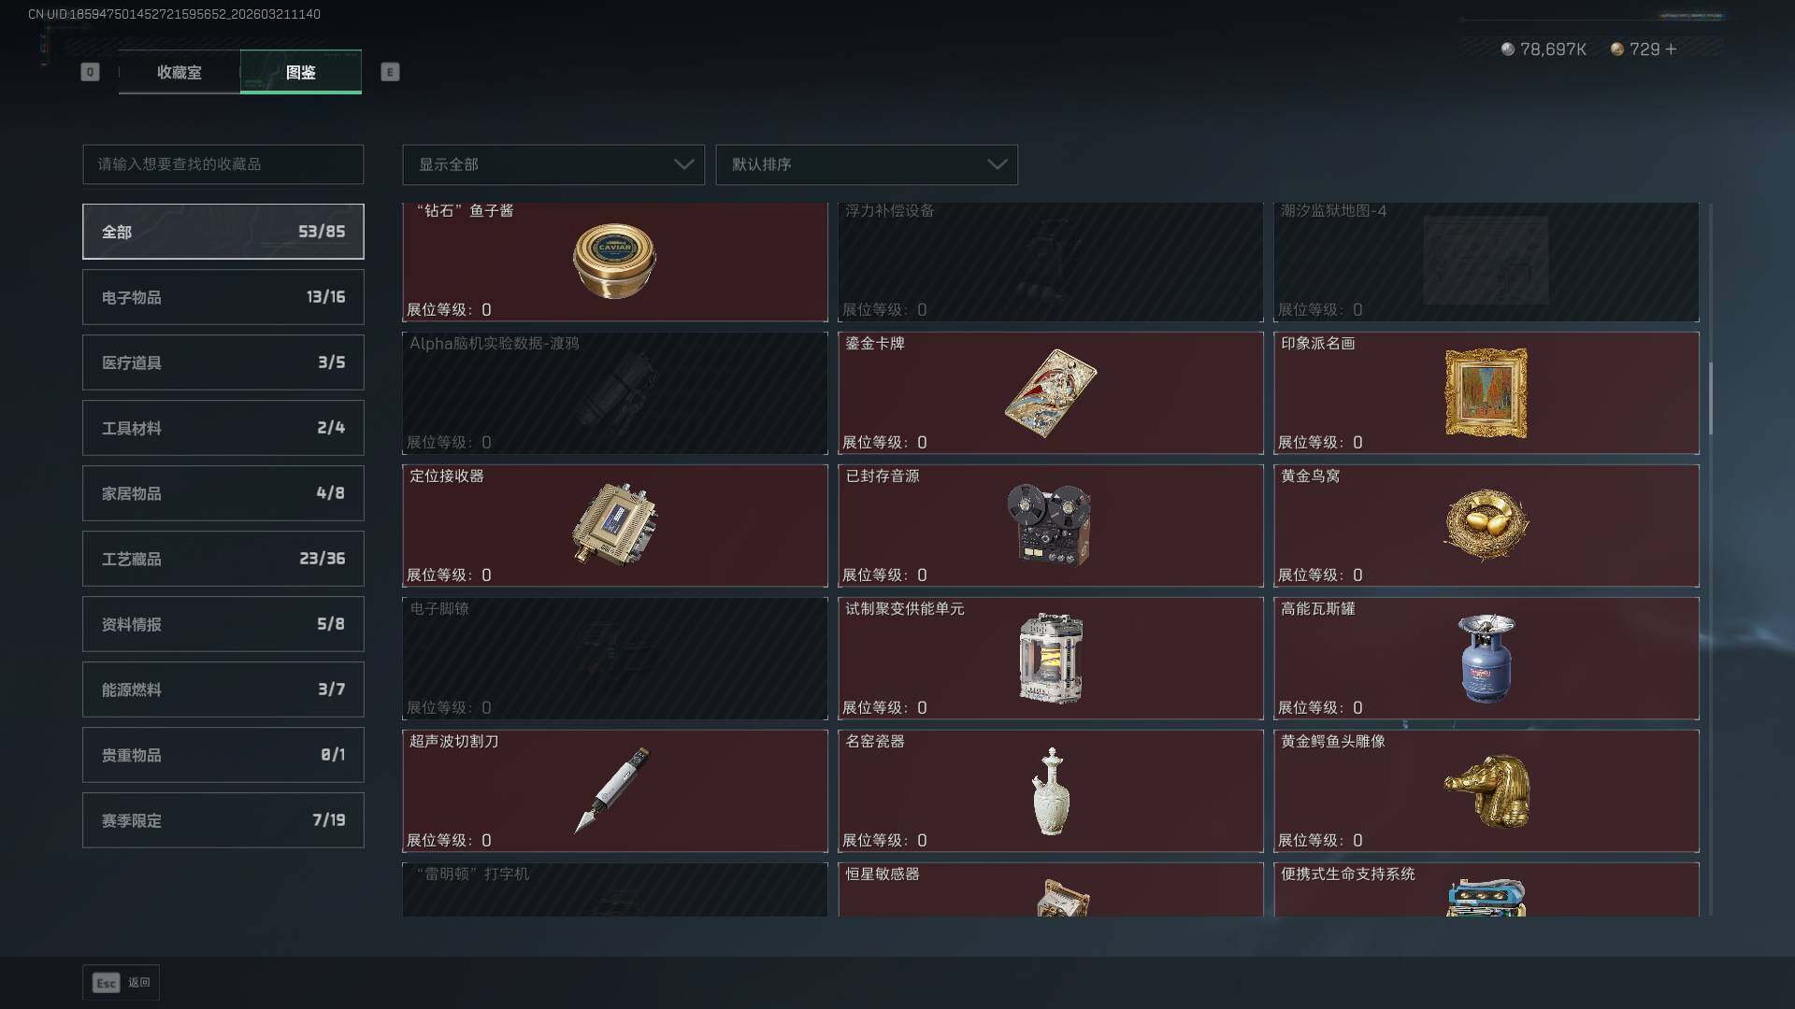1795x1009 pixels.
Task: Click the collection list scrollbar thumb
Action: tap(1711, 398)
